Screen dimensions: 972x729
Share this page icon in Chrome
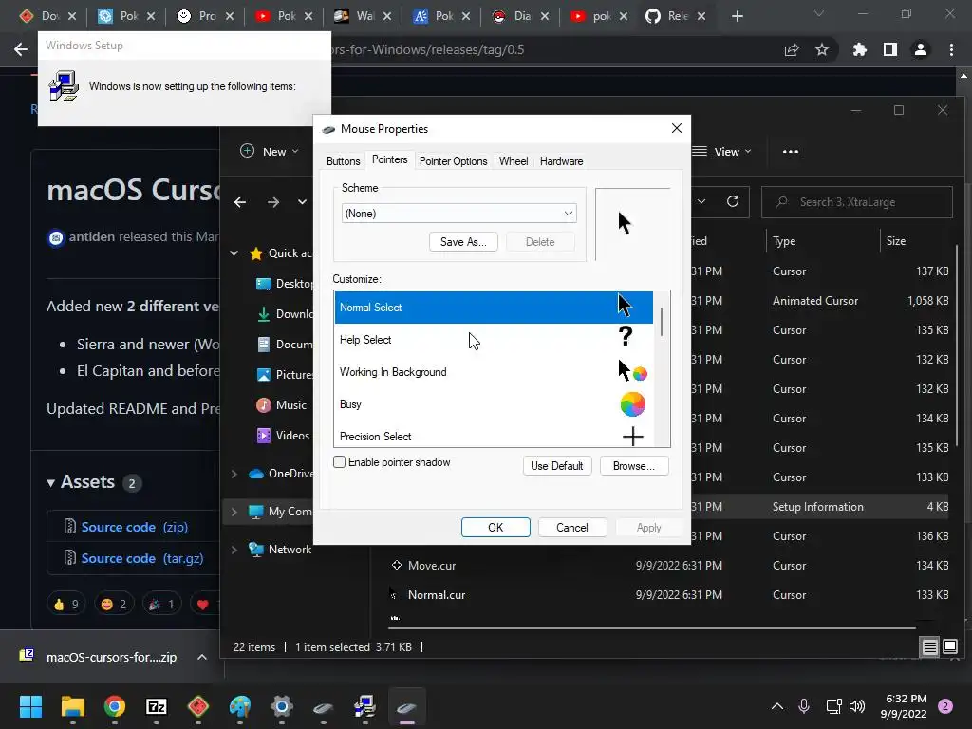792,49
